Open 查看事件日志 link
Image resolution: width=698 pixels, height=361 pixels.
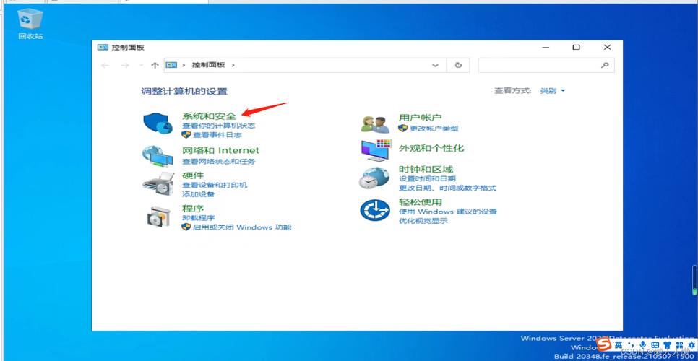point(217,135)
